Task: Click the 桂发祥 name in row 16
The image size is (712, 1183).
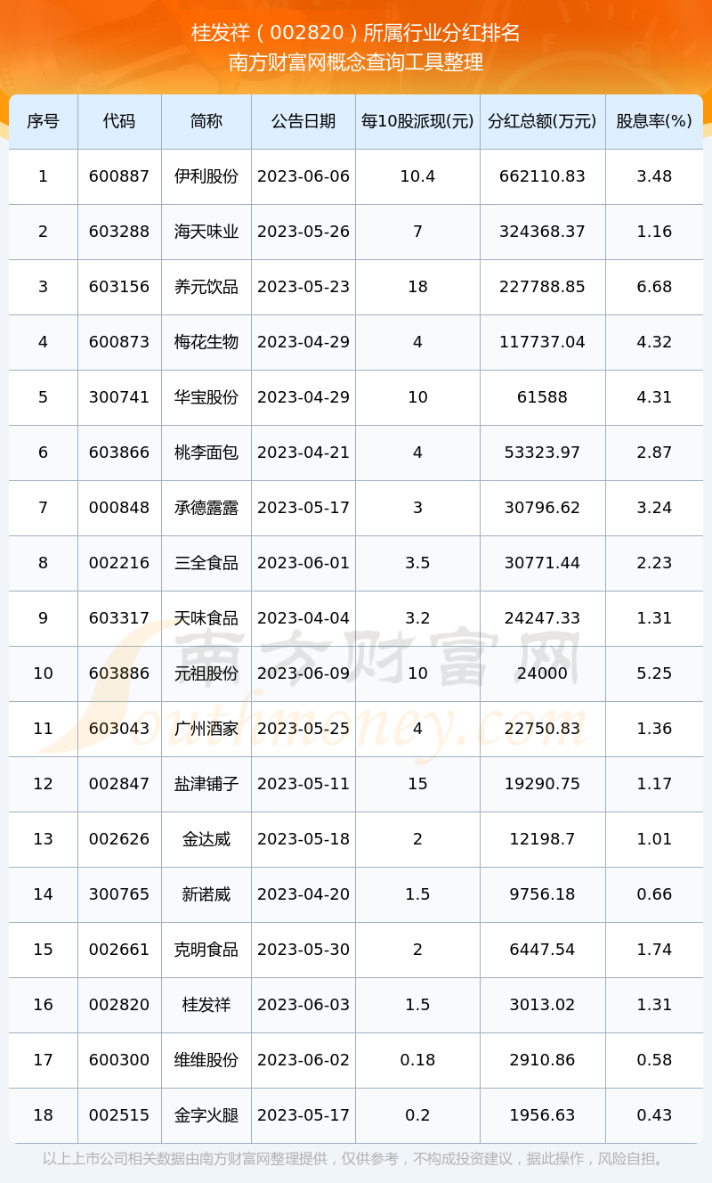Action: [x=206, y=1005]
